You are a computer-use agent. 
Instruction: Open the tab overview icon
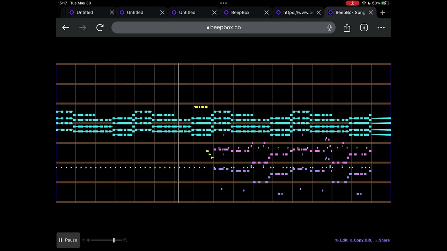click(364, 28)
